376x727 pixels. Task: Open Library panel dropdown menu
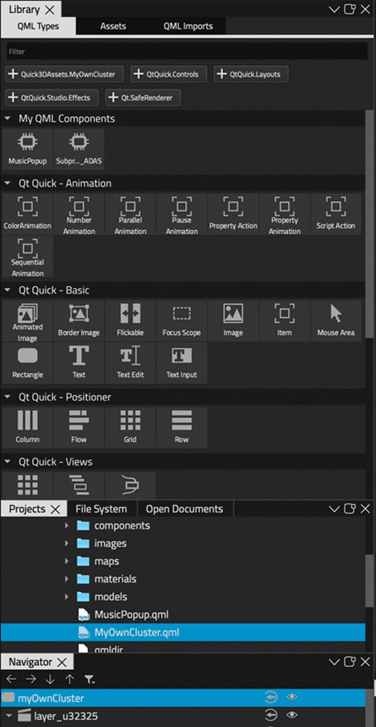coord(334,9)
